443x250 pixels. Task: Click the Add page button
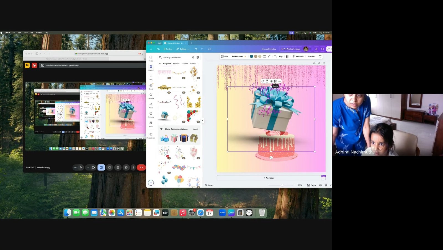[269, 178]
